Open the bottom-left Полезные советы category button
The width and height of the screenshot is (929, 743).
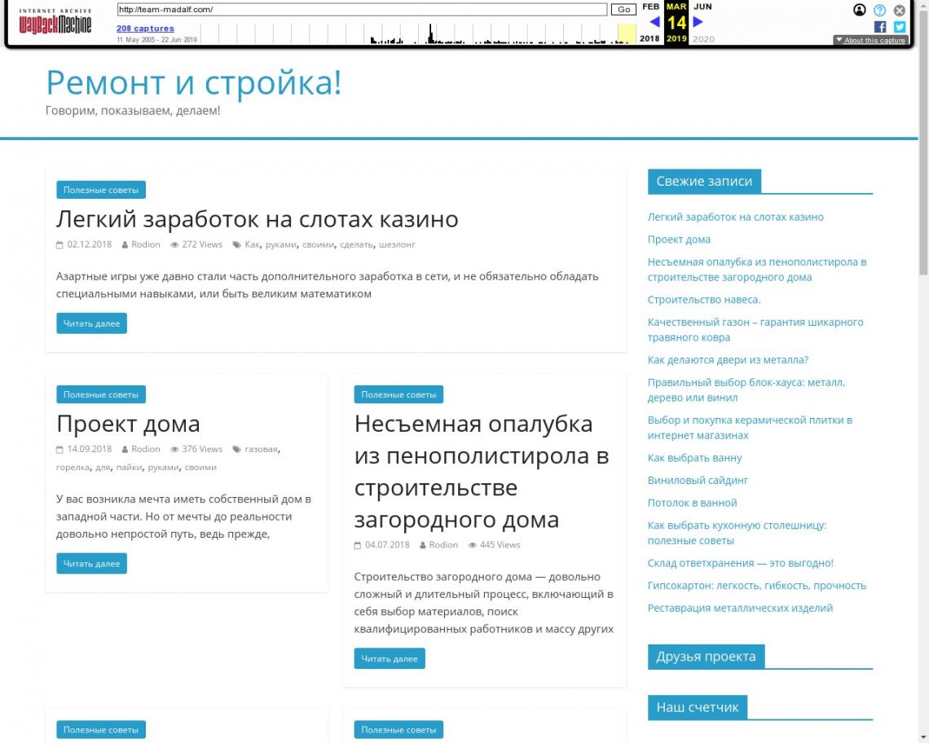pos(101,729)
